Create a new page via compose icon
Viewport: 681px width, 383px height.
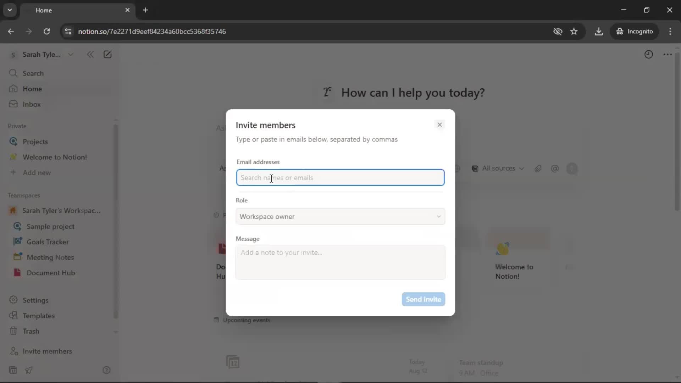click(107, 54)
